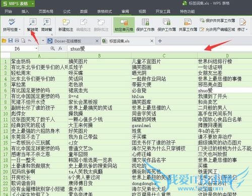Click the 繁转简 conversion icon
Viewport: 252px width, 196px height.
point(33,22)
